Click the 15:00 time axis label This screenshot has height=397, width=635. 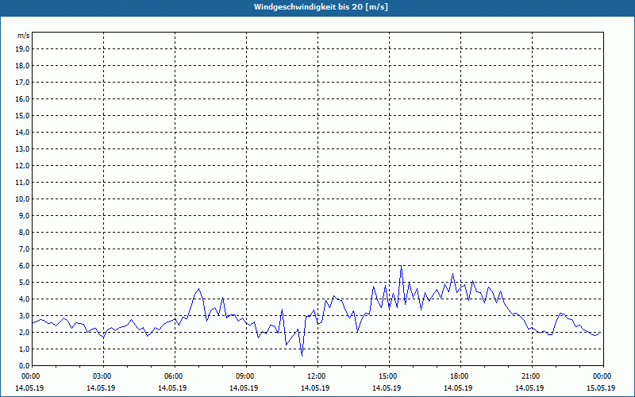pyautogui.click(x=388, y=376)
